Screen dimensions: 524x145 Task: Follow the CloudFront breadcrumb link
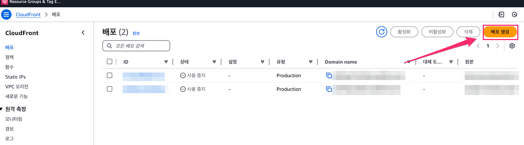click(28, 15)
